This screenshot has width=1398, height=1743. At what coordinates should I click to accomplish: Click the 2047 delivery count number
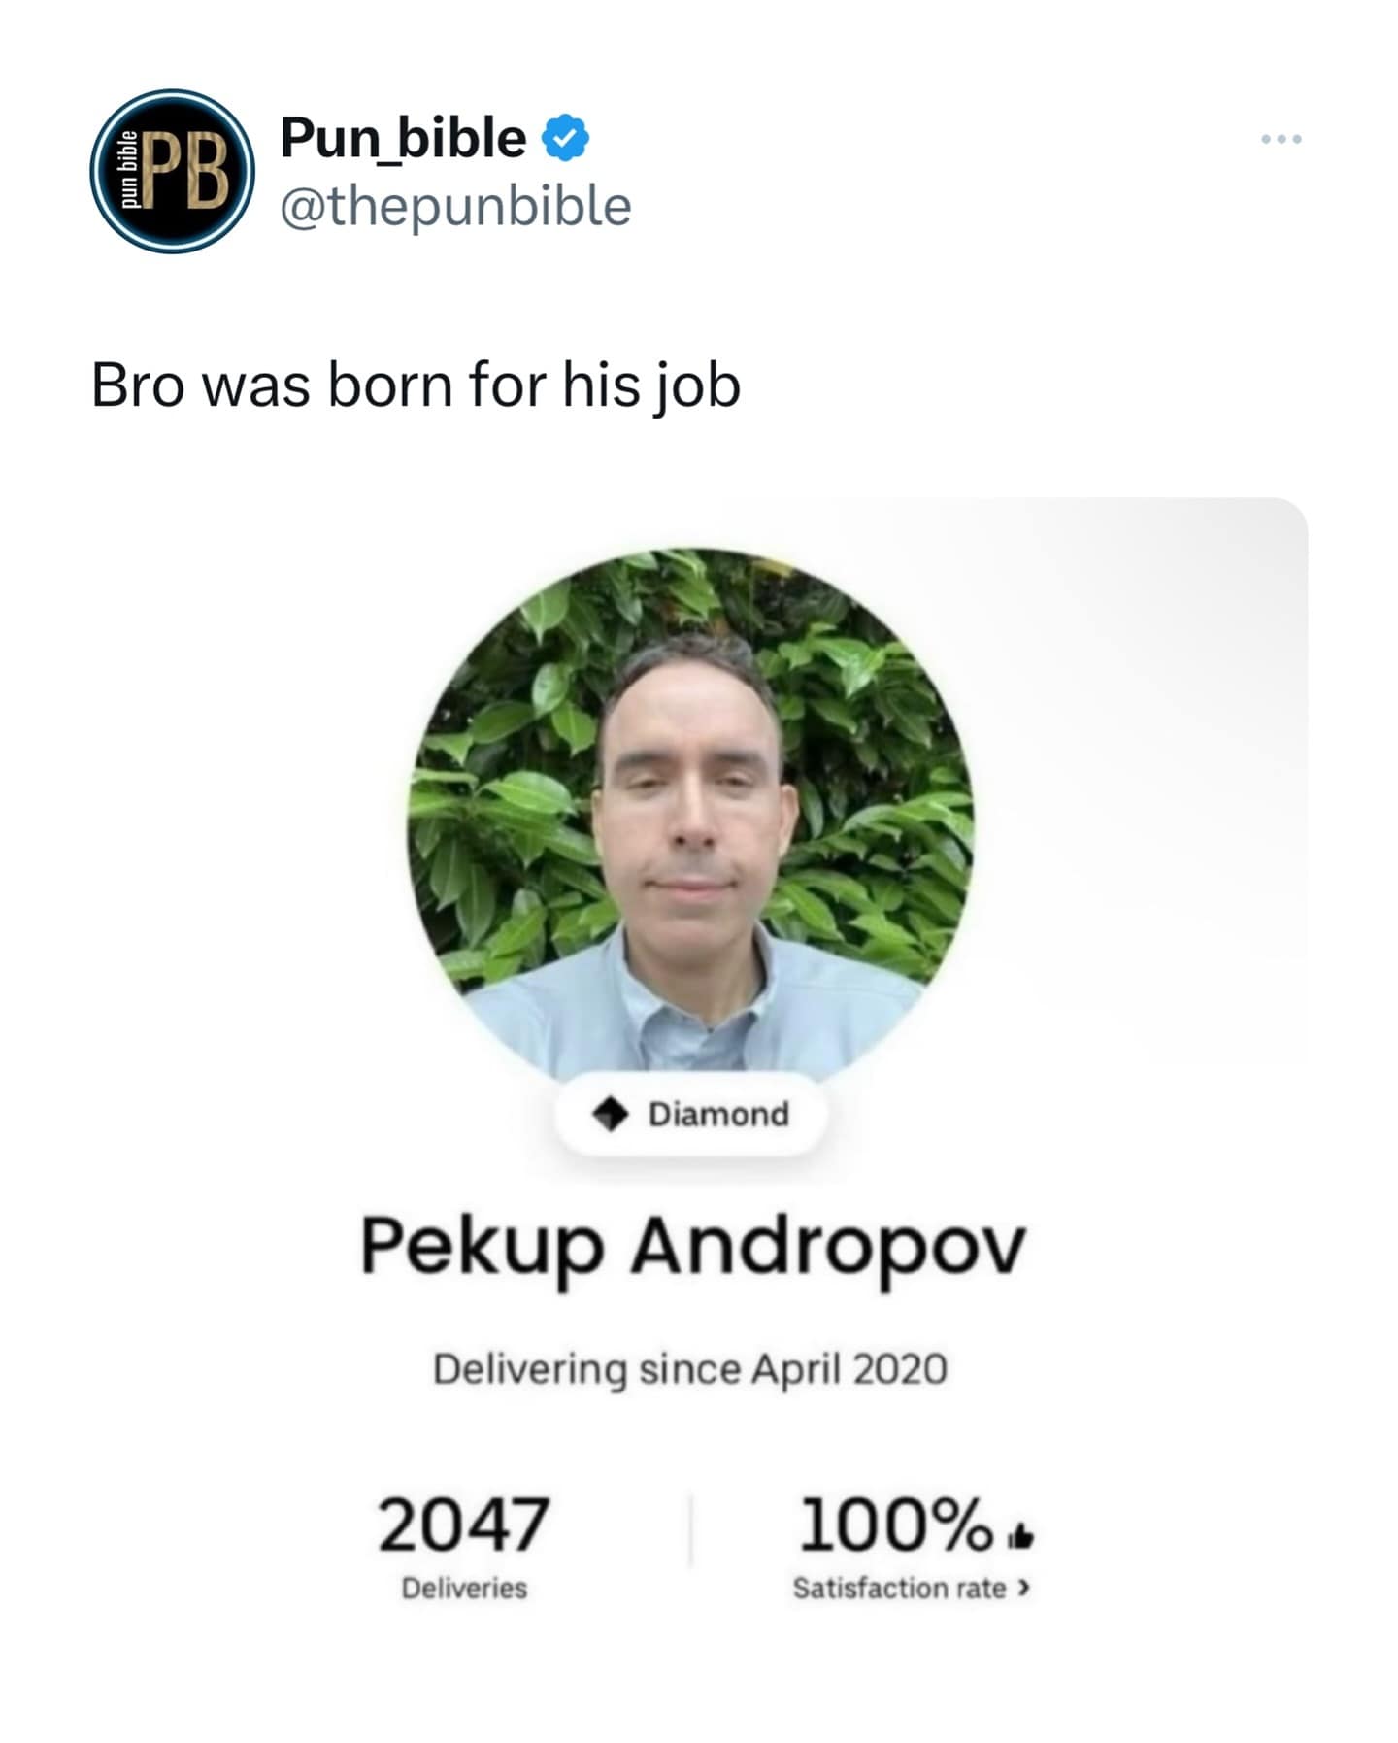pos(463,1525)
